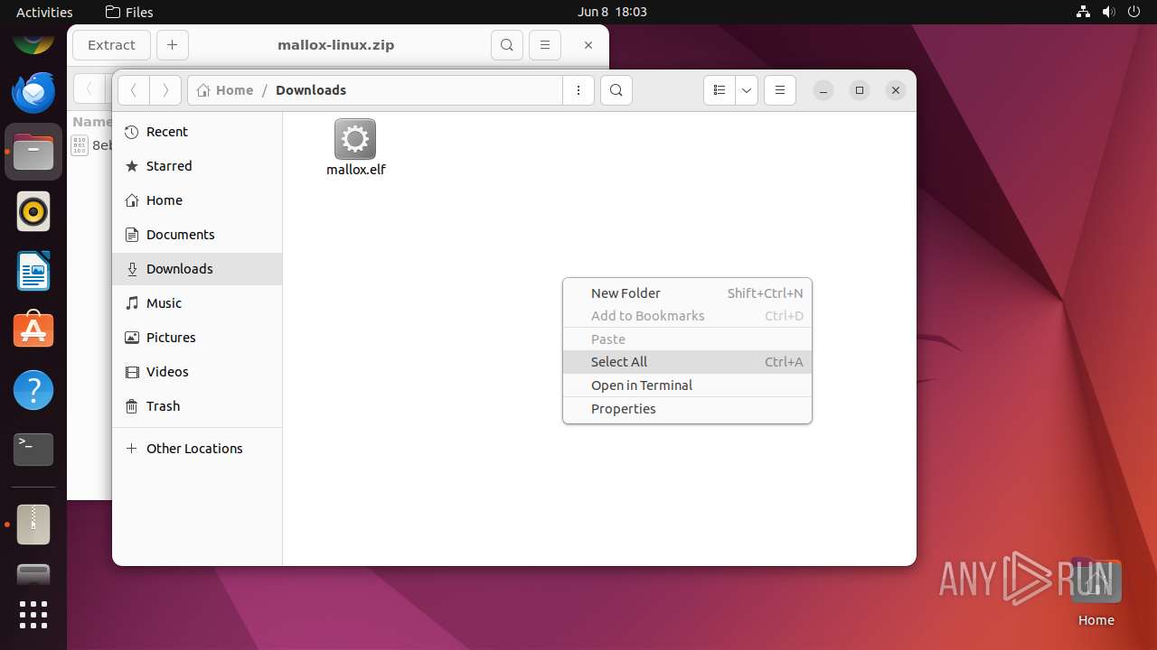Open Archive Manager dock icon
Viewport: 1157px width, 650px height.
coord(33,524)
